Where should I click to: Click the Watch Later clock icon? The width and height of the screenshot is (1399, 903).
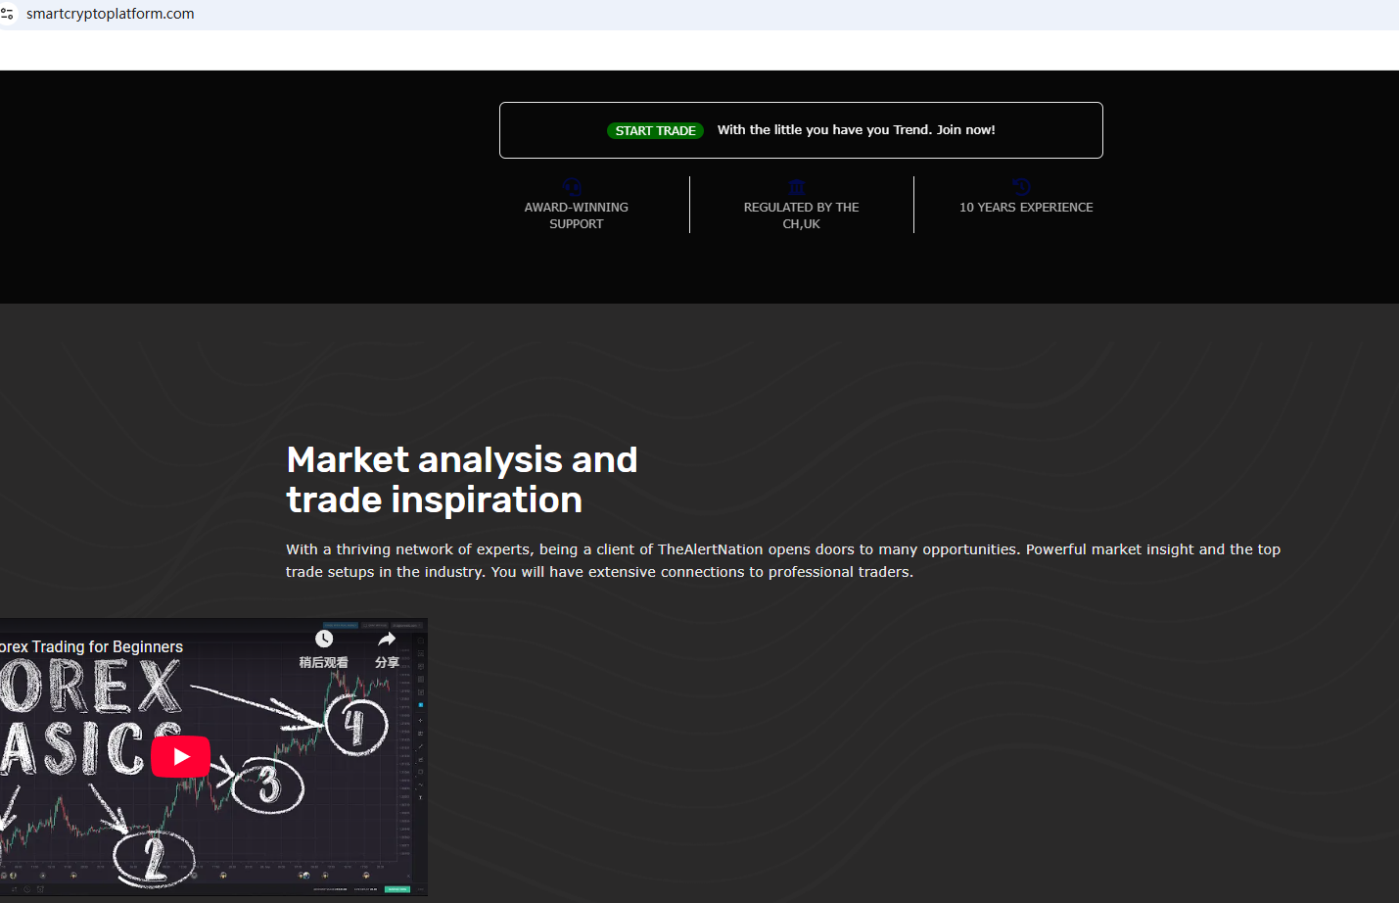pos(324,639)
